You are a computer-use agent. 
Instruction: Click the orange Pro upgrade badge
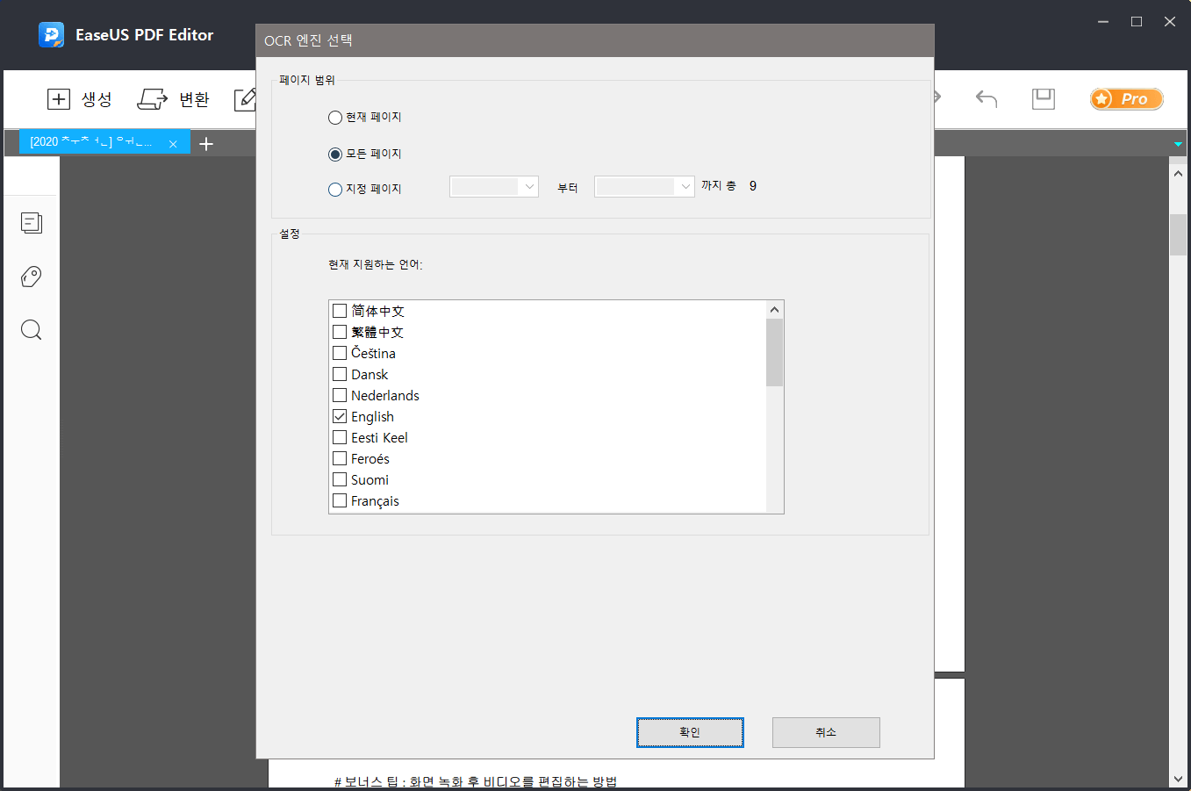click(1126, 99)
